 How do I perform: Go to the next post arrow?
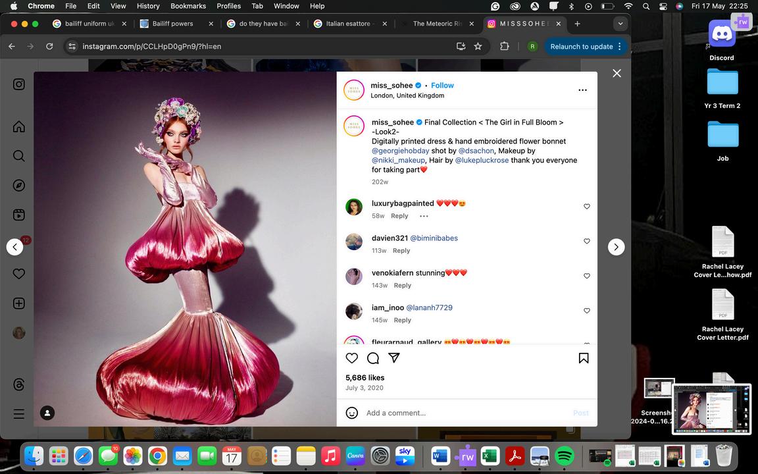coord(616,247)
